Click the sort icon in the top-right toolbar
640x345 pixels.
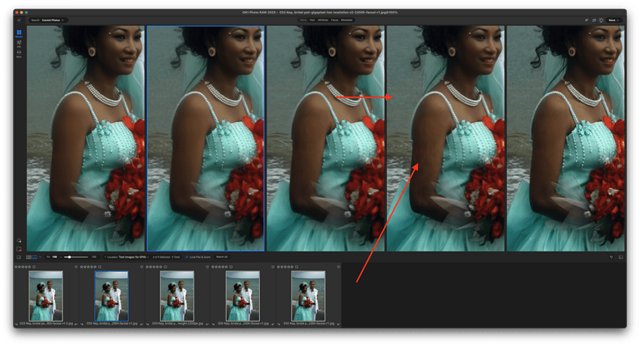(587, 20)
